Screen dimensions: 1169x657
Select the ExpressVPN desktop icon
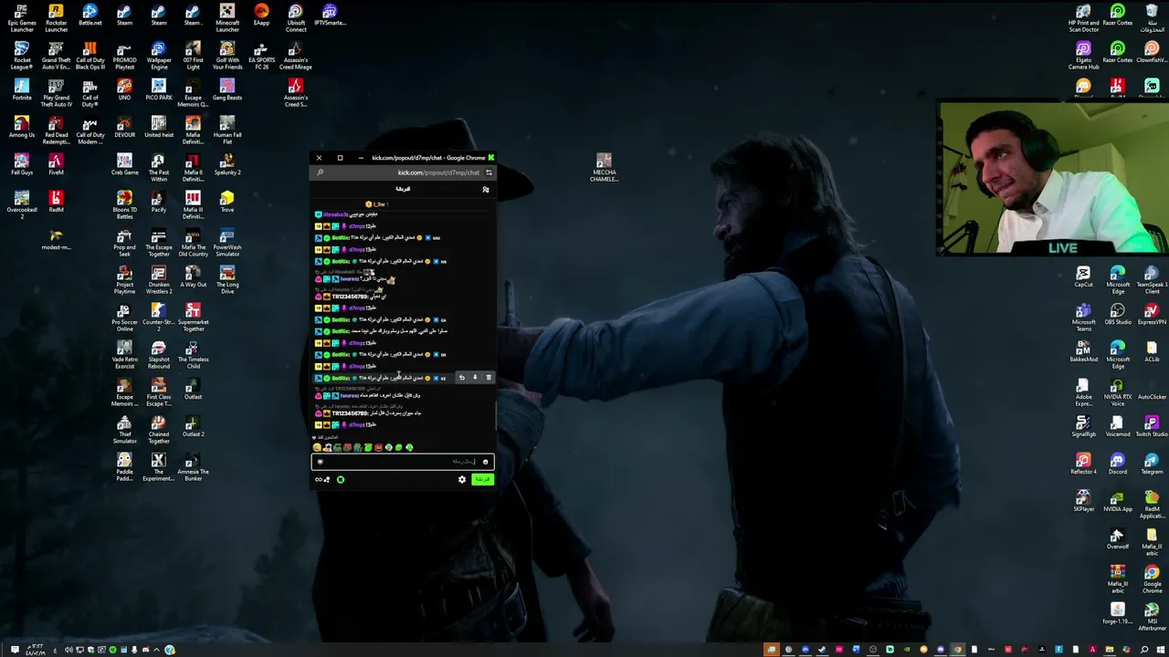[x=1152, y=313]
